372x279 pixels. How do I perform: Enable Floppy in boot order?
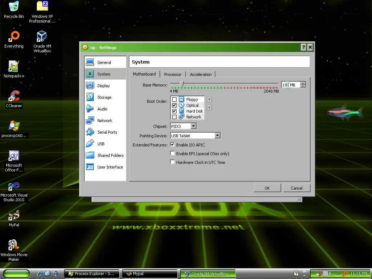point(174,100)
